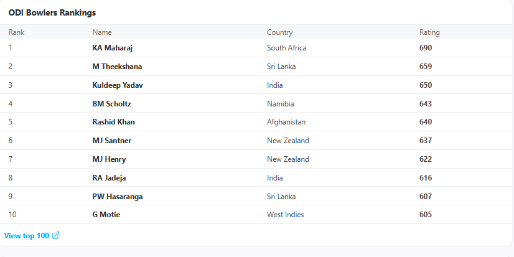Click the external link icon beside View top 100
514x257 pixels.
[56, 235]
